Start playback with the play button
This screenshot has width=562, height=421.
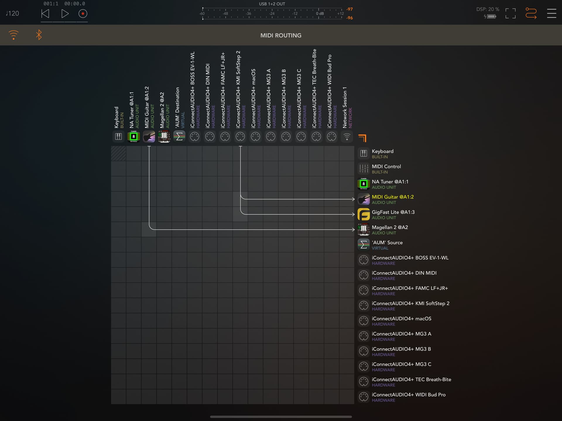[x=65, y=13]
